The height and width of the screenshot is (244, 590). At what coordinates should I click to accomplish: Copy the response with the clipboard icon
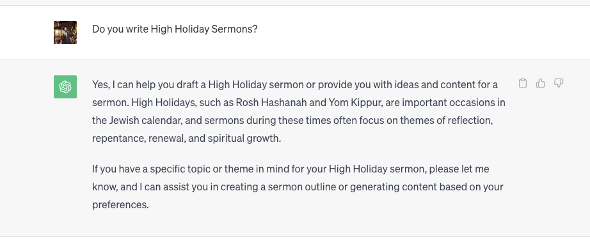522,83
